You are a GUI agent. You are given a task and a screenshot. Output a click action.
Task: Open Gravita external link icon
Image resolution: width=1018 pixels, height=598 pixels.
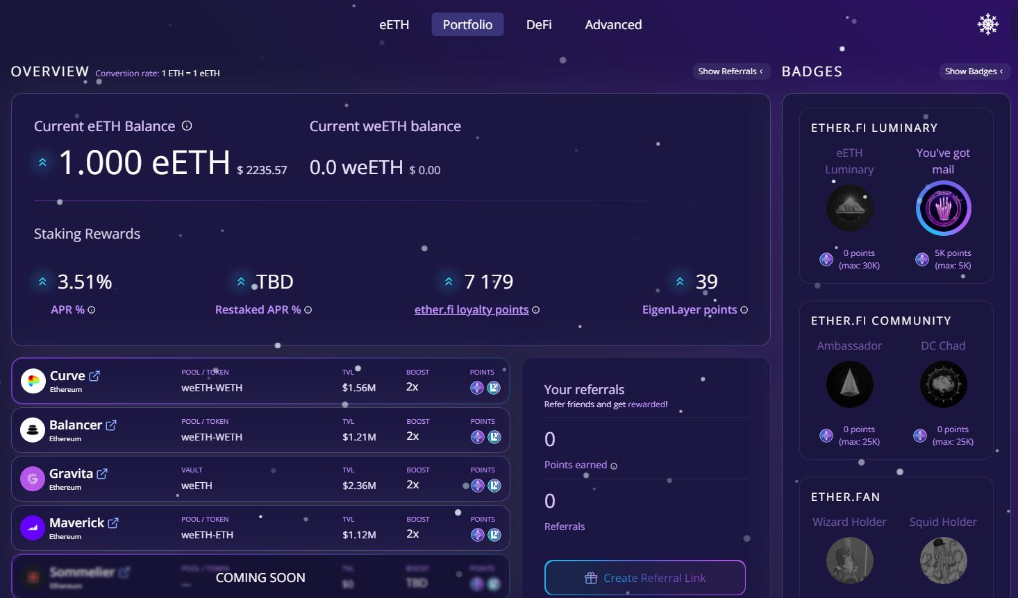pyautogui.click(x=102, y=474)
